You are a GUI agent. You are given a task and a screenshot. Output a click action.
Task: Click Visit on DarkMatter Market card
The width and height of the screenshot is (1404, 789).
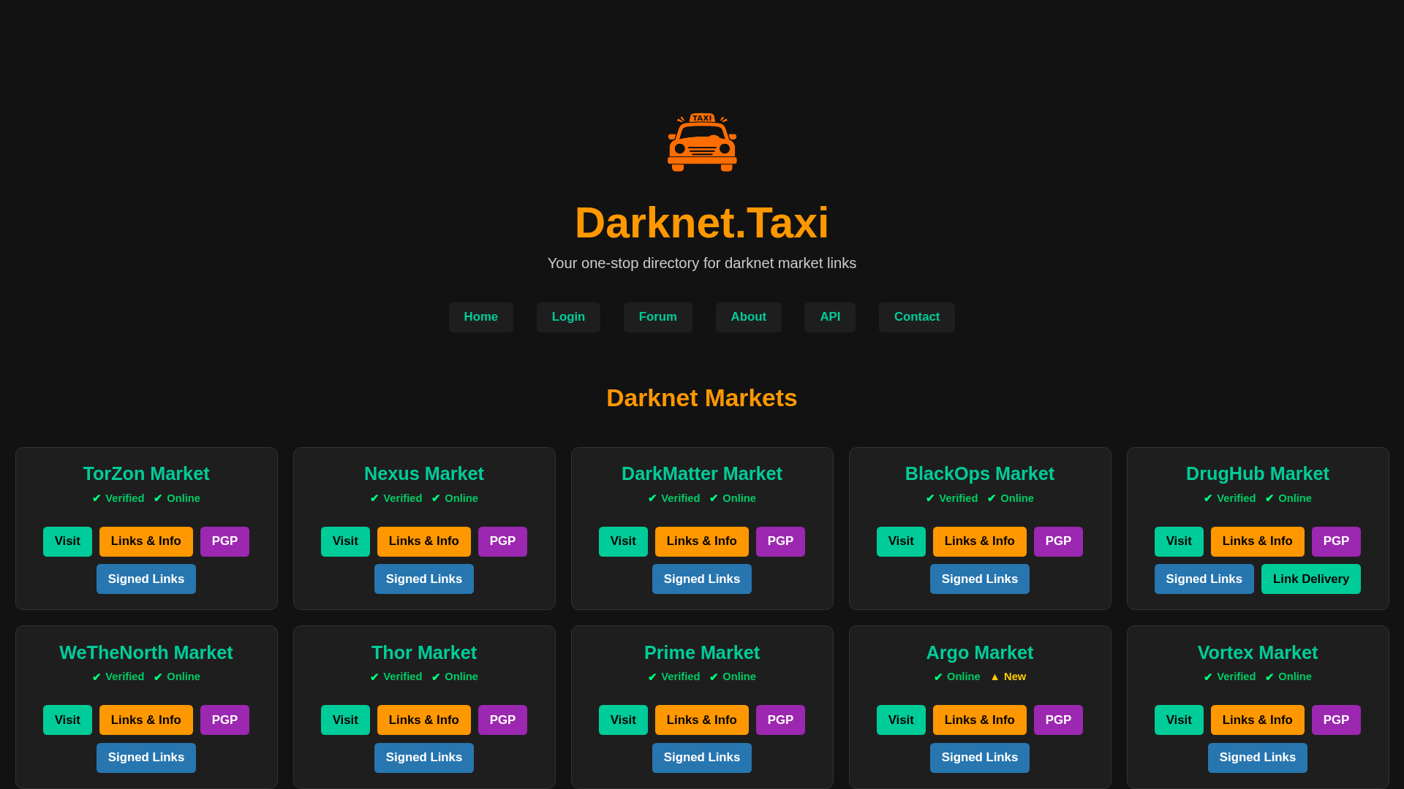click(x=623, y=541)
